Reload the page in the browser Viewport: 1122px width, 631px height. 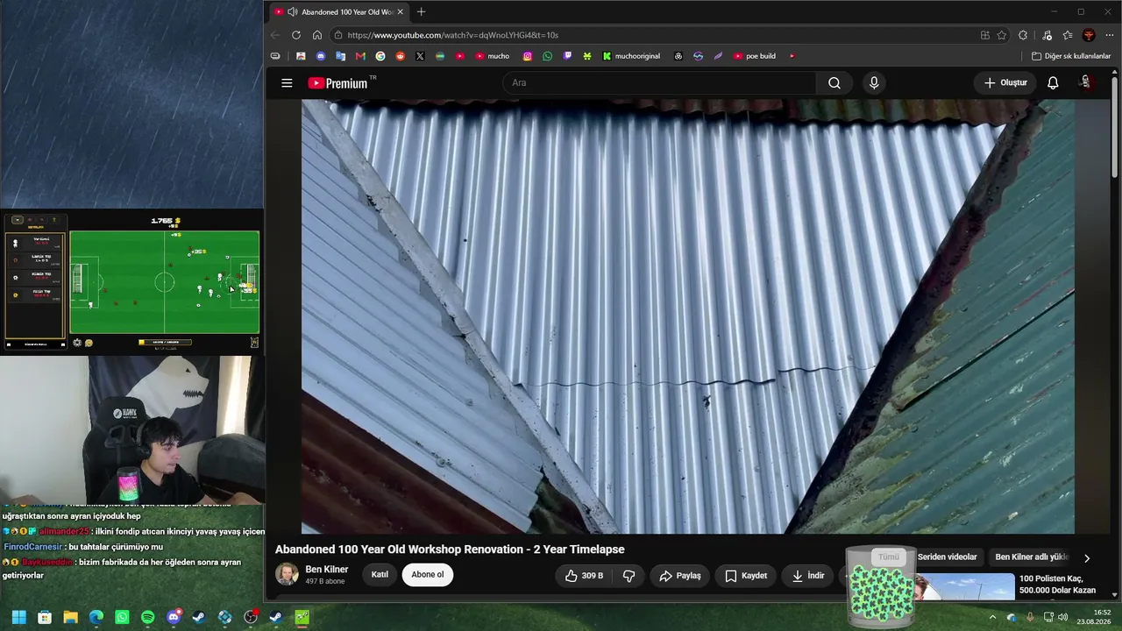pos(296,35)
